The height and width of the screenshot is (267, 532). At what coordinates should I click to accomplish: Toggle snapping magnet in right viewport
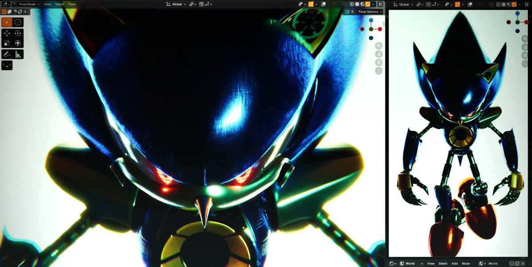point(428,4)
